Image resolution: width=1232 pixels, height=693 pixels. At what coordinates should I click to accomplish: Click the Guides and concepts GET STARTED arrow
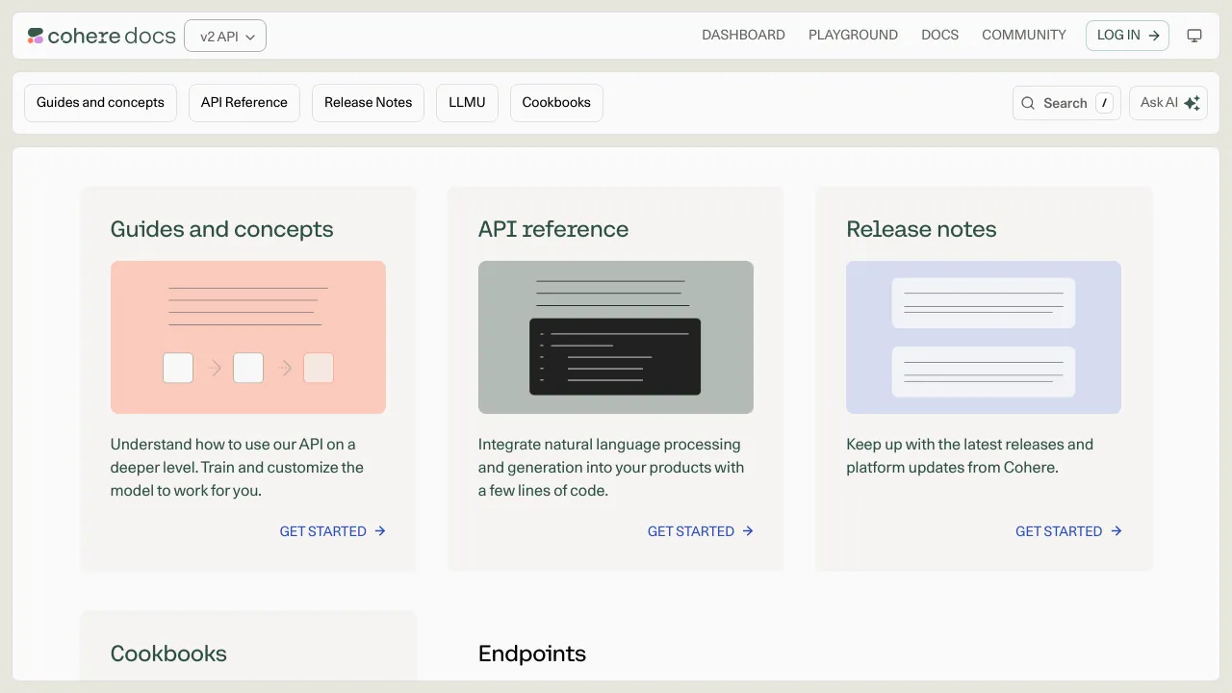click(x=380, y=531)
